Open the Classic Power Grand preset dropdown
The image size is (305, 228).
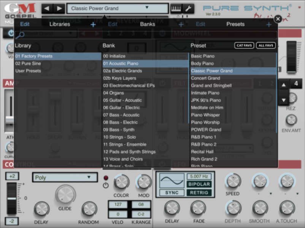(117, 8)
